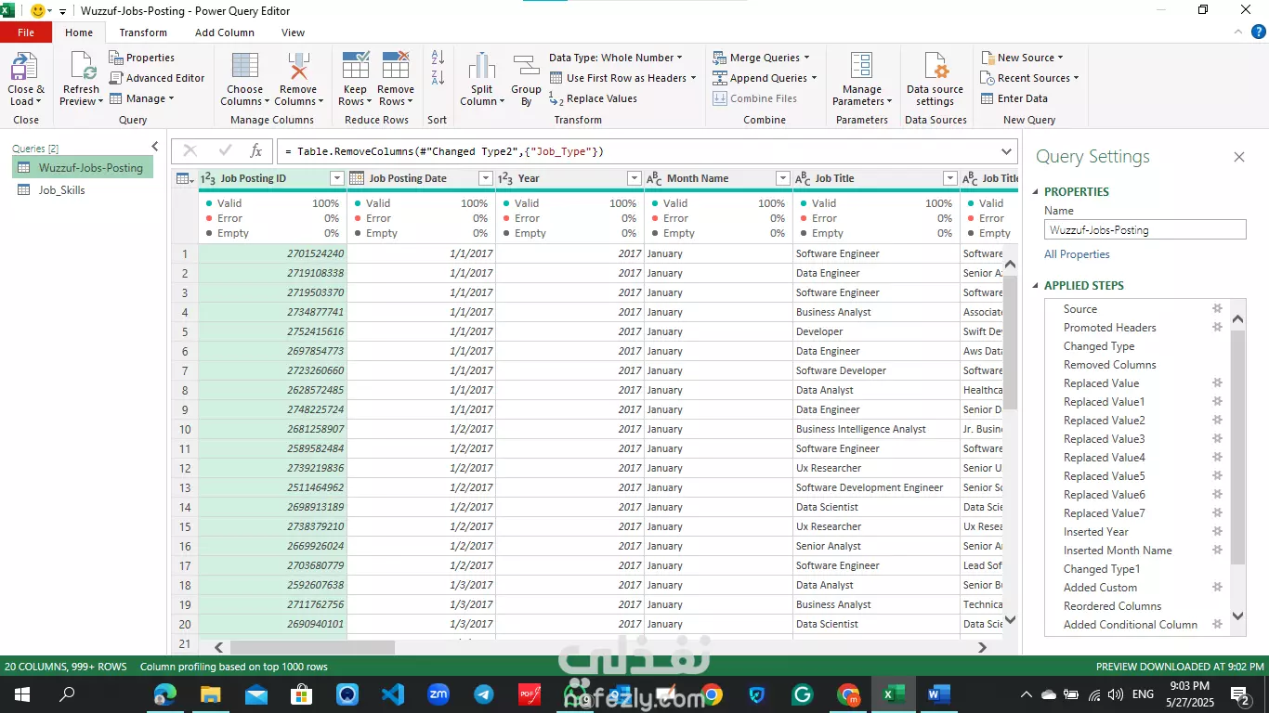
Task: Open Visual Studio Code from the taskbar
Action: (392, 694)
